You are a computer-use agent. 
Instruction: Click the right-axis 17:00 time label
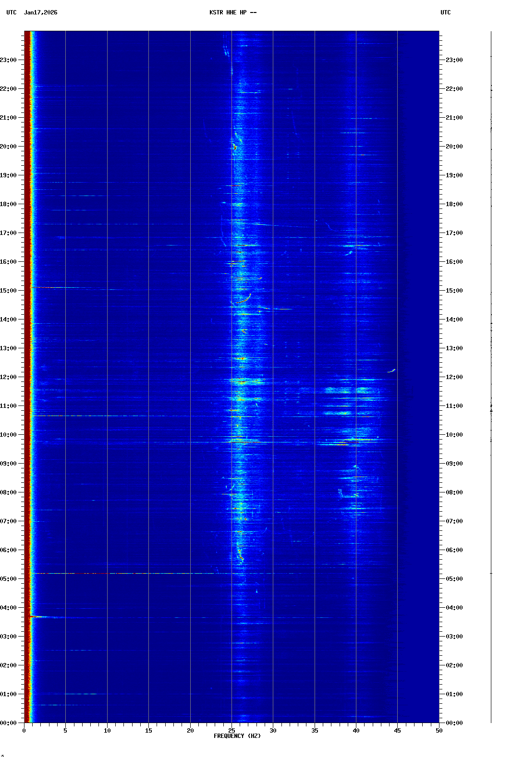pos(454,233)
